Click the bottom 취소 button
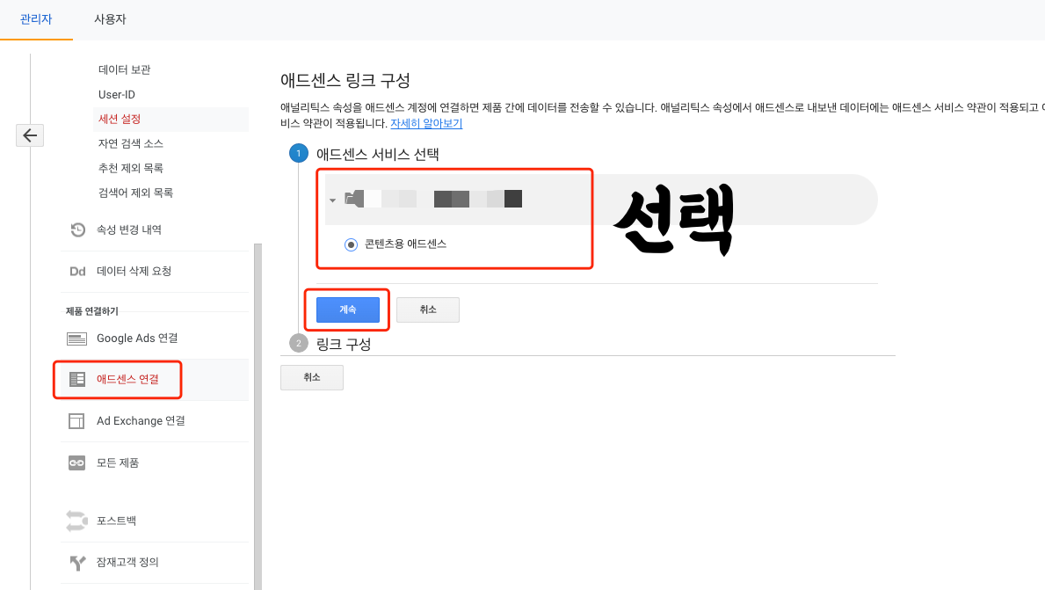This screenshot has width=1045, height=590. [x=311, y=377]
